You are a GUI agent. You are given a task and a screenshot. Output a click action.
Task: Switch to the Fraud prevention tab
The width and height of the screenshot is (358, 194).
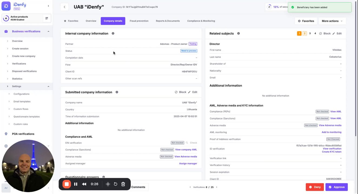point(139,21)
